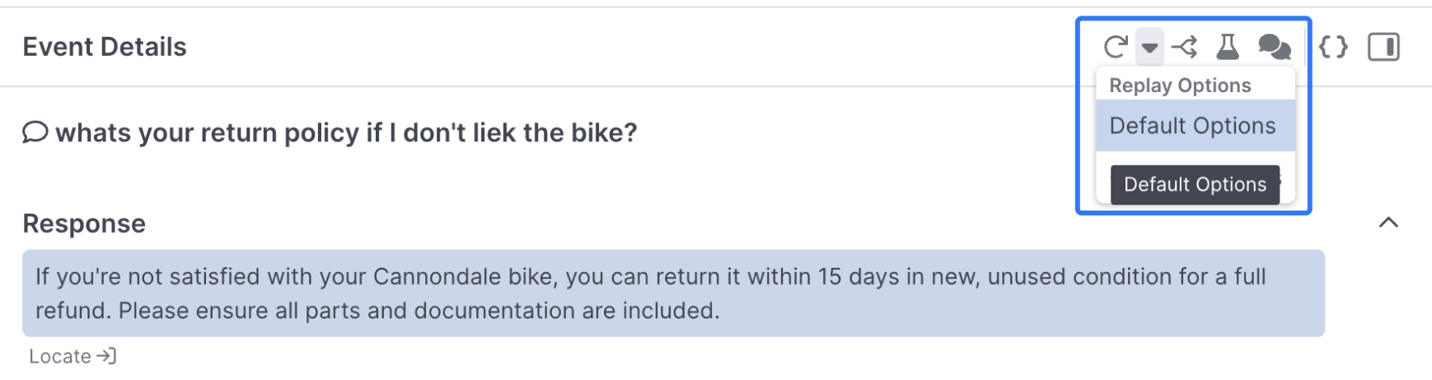
Task: Toggle the side panel layout icon
Action: [1383, 47]
